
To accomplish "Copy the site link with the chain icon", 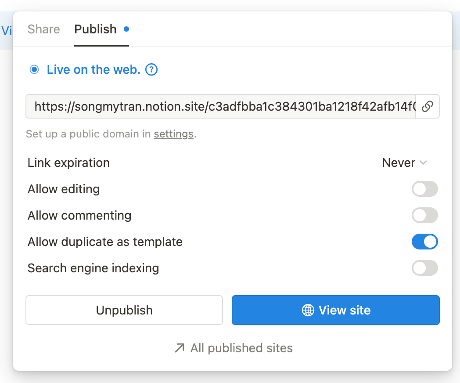I will point(427,106).
